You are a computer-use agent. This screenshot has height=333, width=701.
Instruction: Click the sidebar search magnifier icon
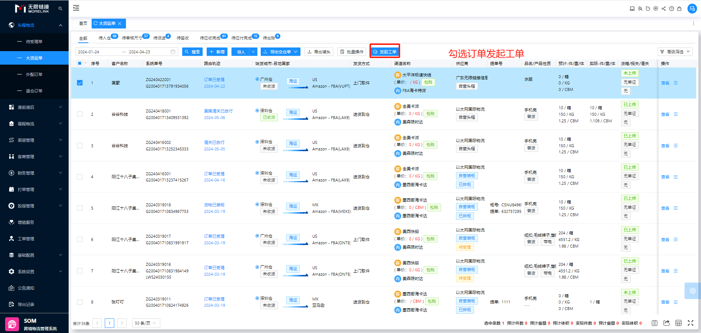click(60, 8)
